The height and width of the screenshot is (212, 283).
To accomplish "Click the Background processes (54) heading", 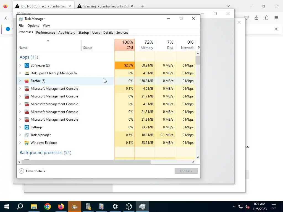I will [46, 152].
